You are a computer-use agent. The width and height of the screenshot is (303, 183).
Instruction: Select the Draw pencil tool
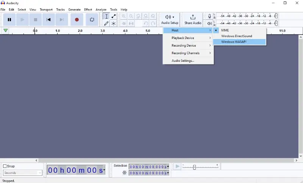click(106, 23)
